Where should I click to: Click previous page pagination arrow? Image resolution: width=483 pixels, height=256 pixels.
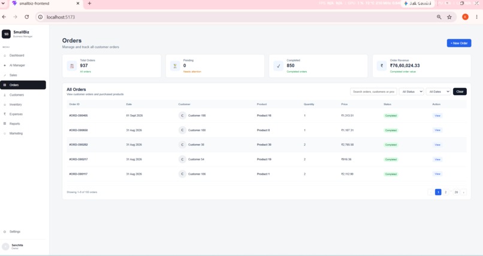pyautogui.click(x=431, y=192)
